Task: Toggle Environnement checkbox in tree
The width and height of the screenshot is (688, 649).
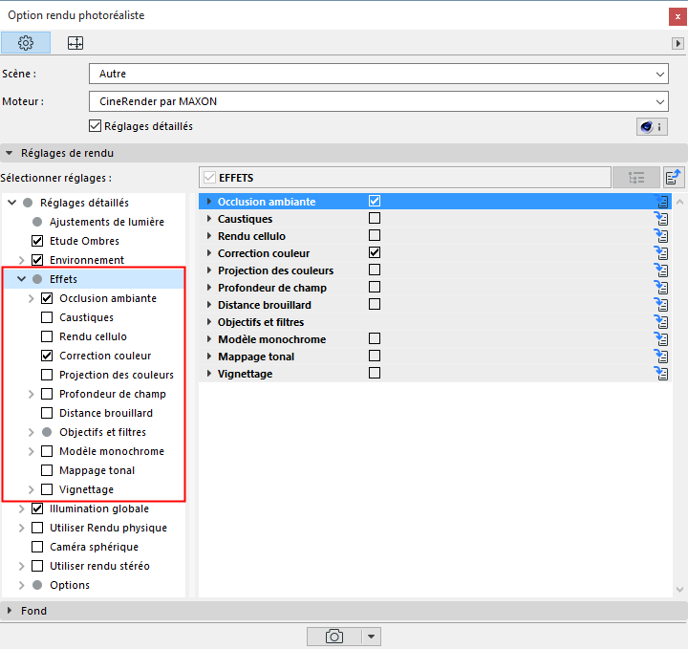Action: (x=37, y=260)
